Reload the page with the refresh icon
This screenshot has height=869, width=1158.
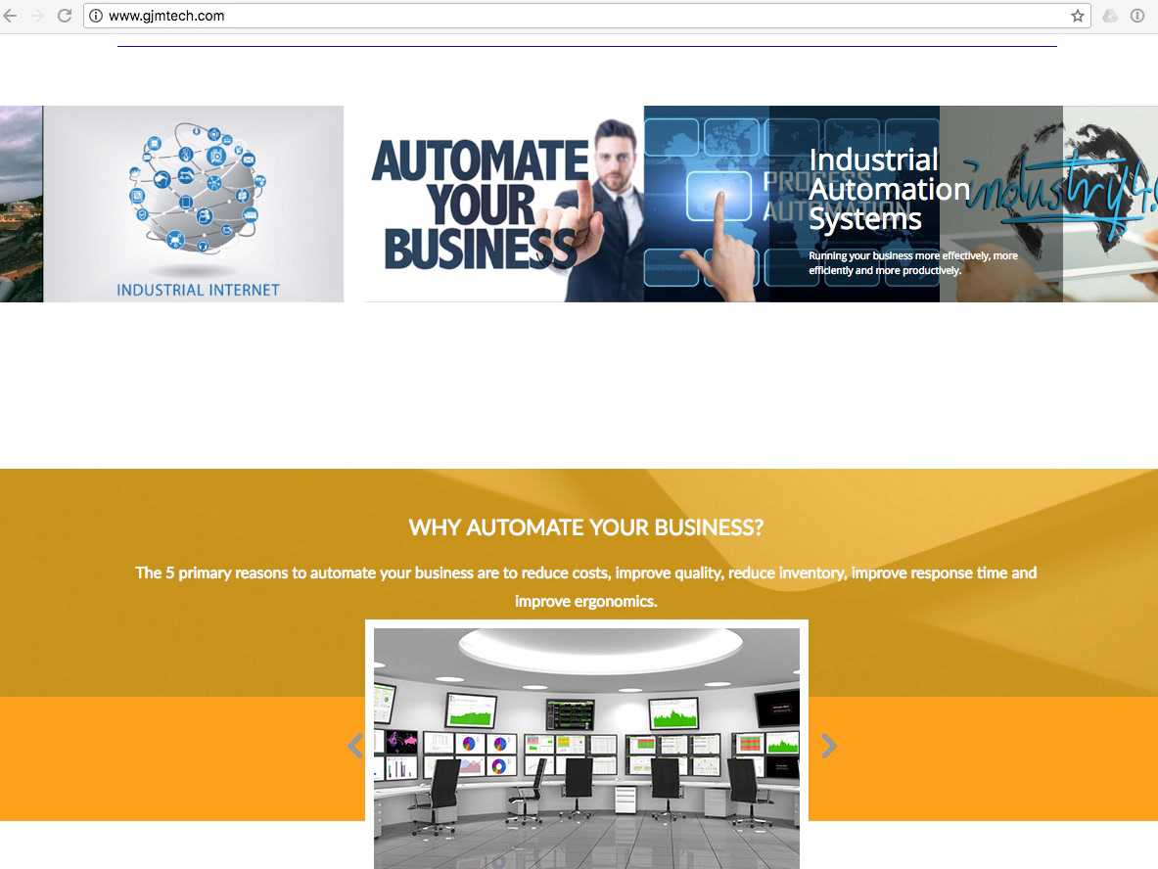click(x=65, y=16)
